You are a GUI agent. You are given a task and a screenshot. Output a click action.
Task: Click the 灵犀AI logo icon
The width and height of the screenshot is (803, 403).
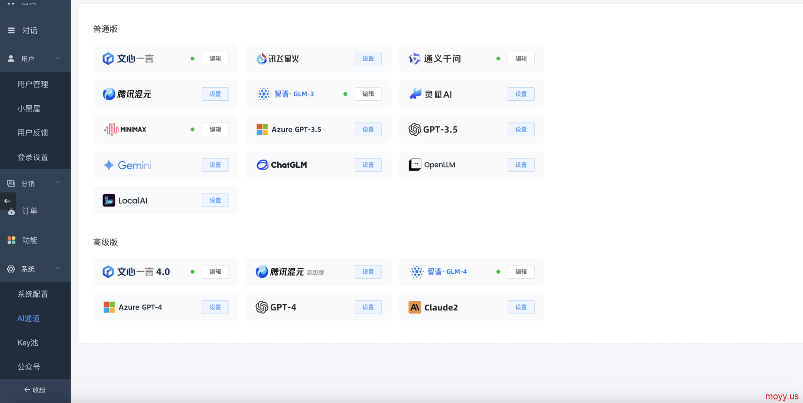coord(415,94)
